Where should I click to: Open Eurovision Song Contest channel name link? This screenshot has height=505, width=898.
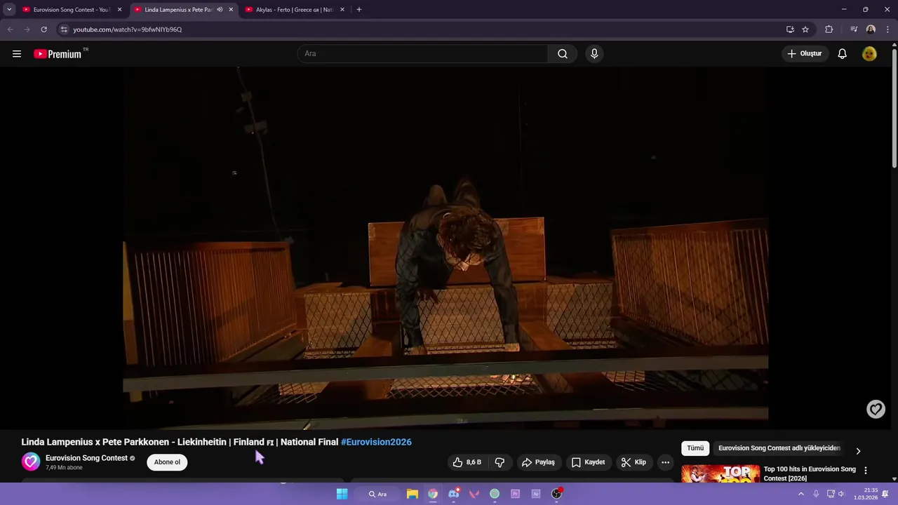click(x=86, y=458)
